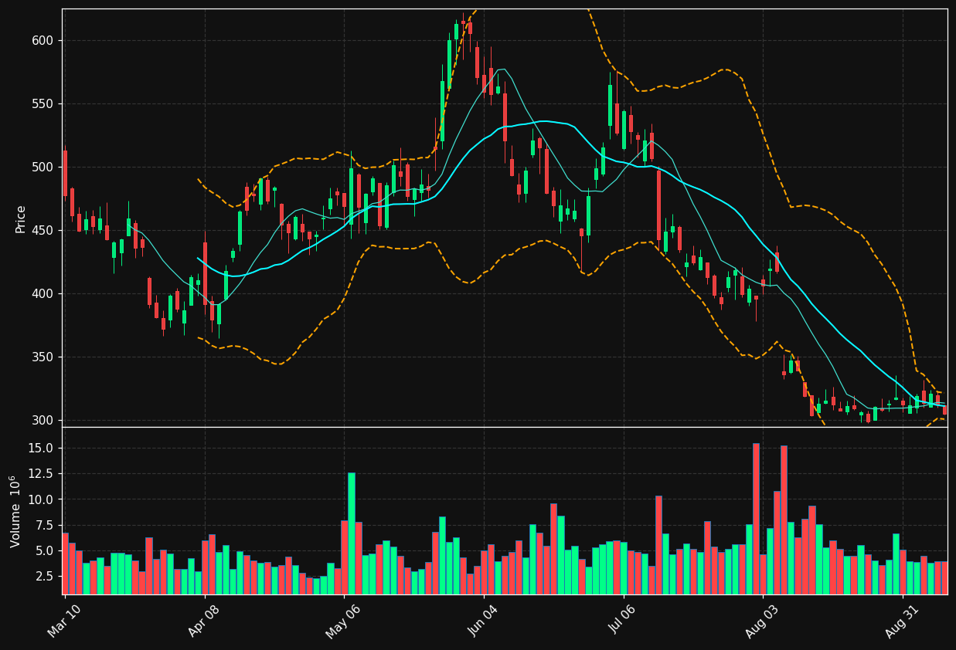This screenshot has width=956, height=650.
Task: Select the Price axis title
Action: pos(21,218)
